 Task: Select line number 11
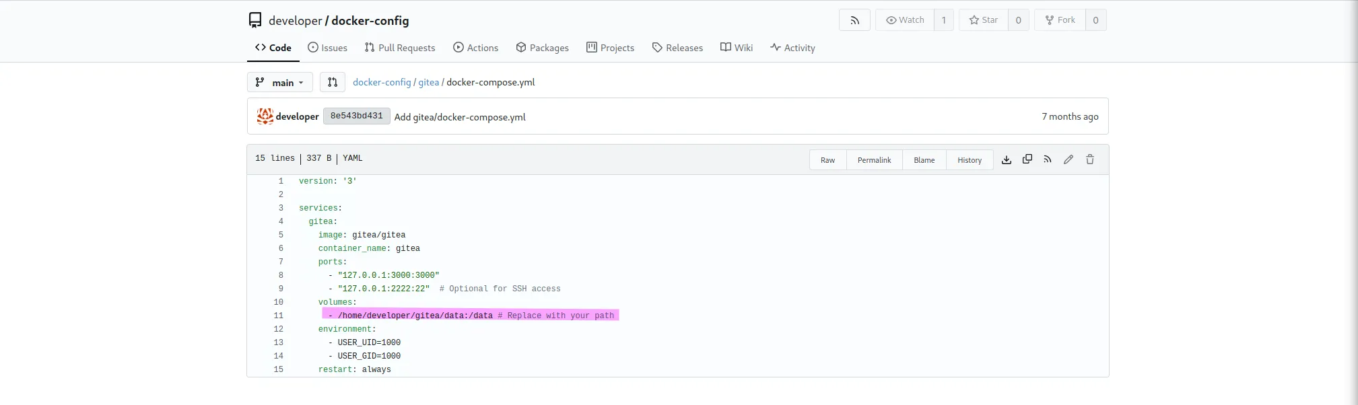pyautogui.click(x=278, y=316)
